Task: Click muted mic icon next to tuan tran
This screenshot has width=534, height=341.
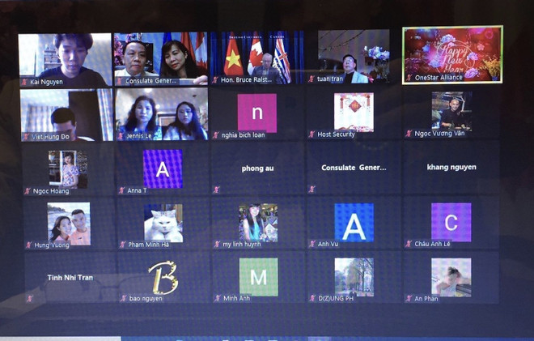Action: click(311, 79)
